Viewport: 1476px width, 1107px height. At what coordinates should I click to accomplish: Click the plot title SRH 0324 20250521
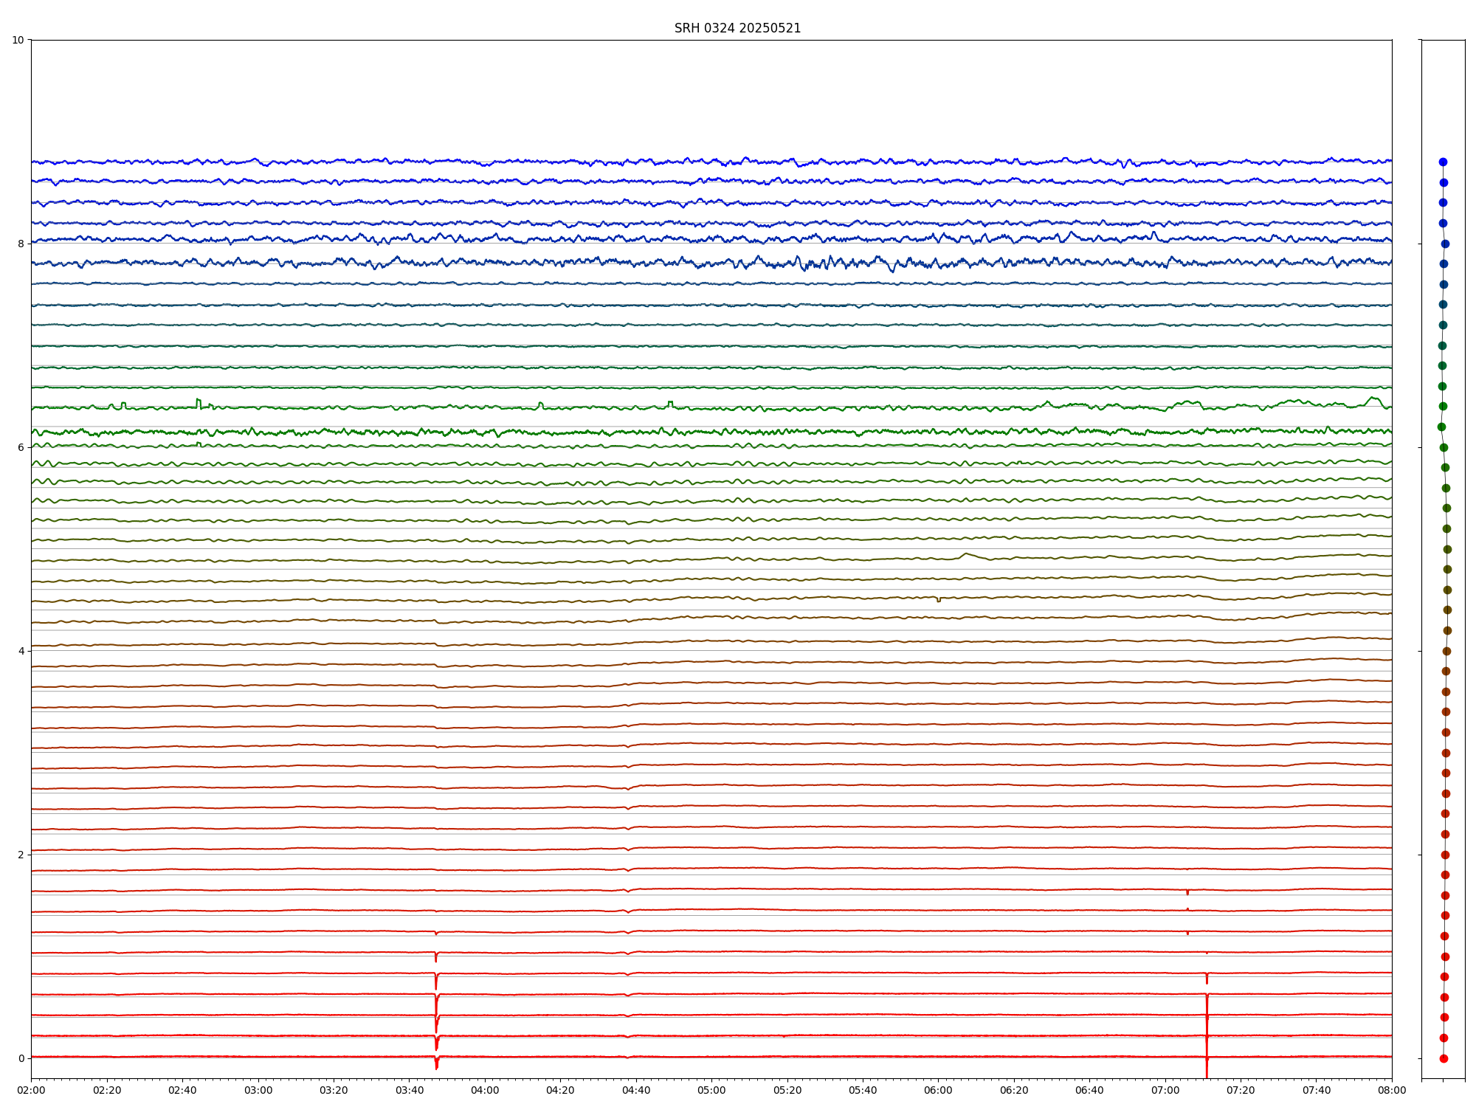[737, 28]
